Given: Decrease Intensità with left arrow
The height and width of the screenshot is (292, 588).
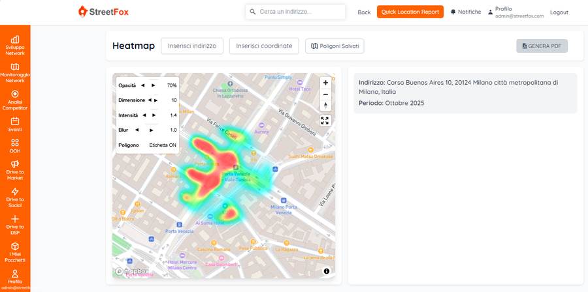Looking at the screenshot, I should pyautogui.click(x=144, y=115).
